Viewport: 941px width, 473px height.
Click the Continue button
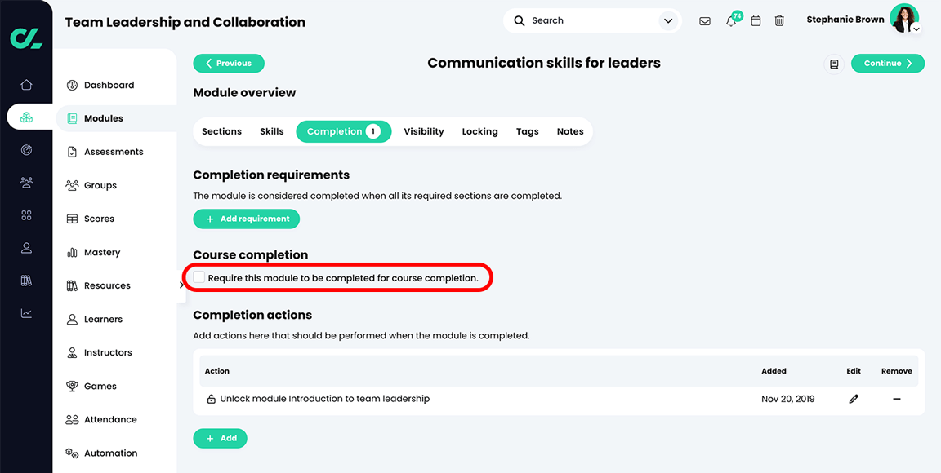click(x=887, y=64)
